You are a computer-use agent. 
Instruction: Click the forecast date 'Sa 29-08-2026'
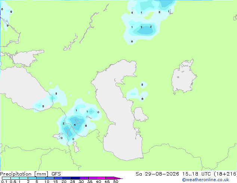(157, 174)
